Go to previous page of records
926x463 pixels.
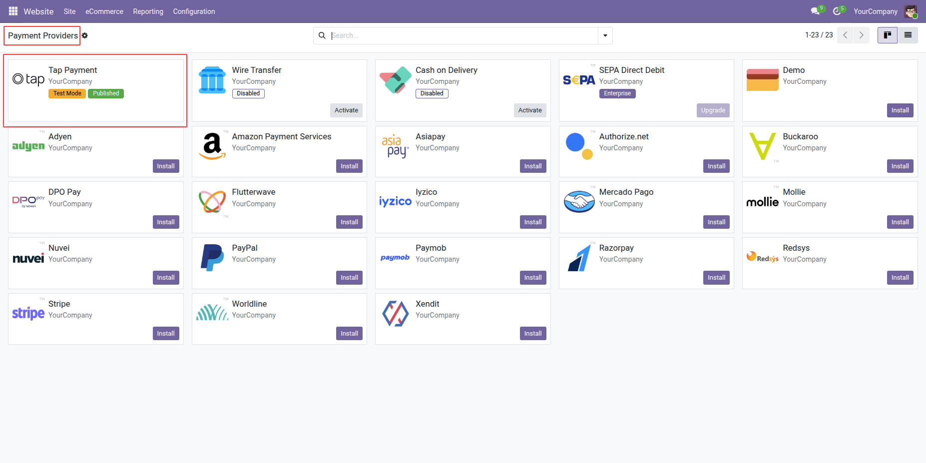[845, 35]
